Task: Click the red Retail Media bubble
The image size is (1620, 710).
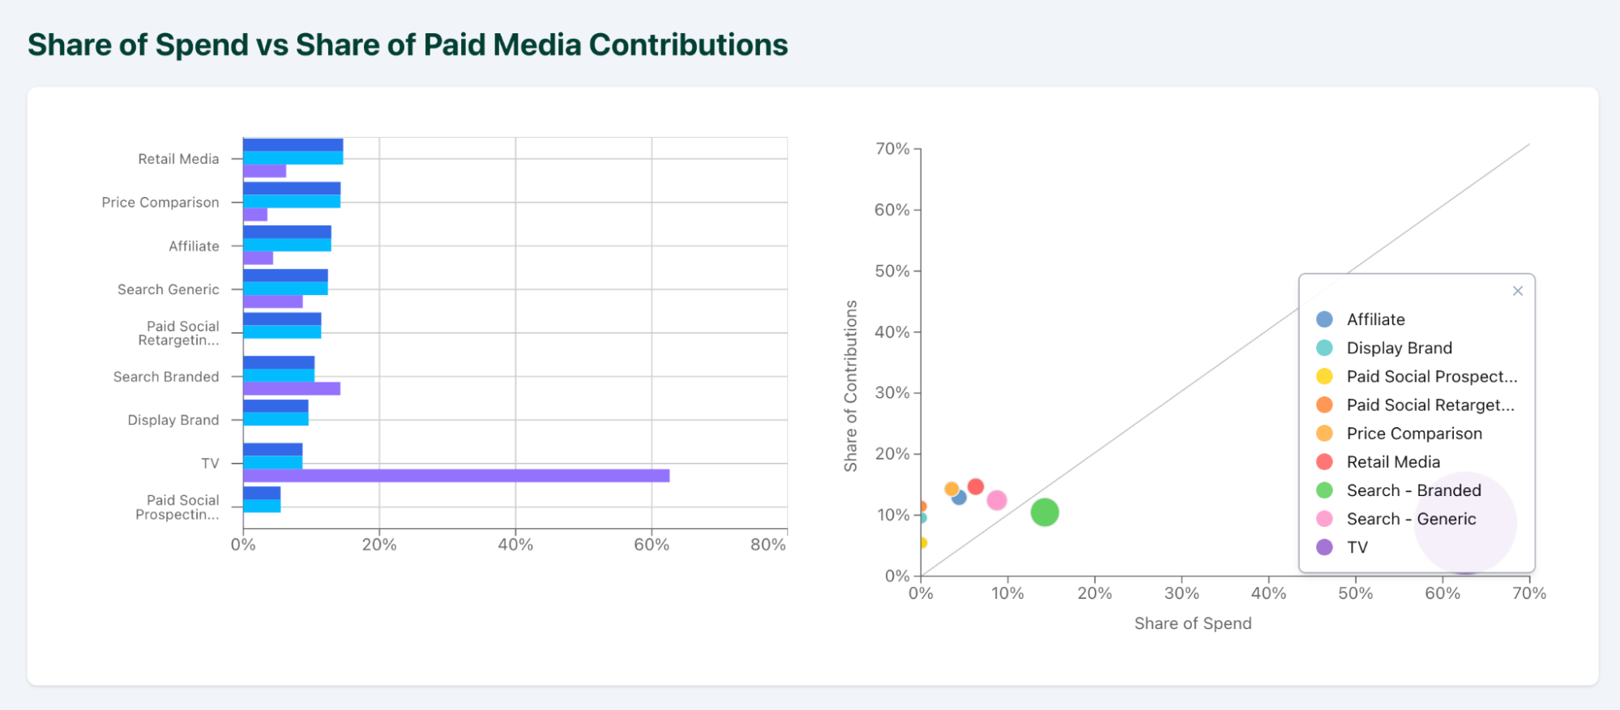Action: pyautogui.click(x=975, y=486)
